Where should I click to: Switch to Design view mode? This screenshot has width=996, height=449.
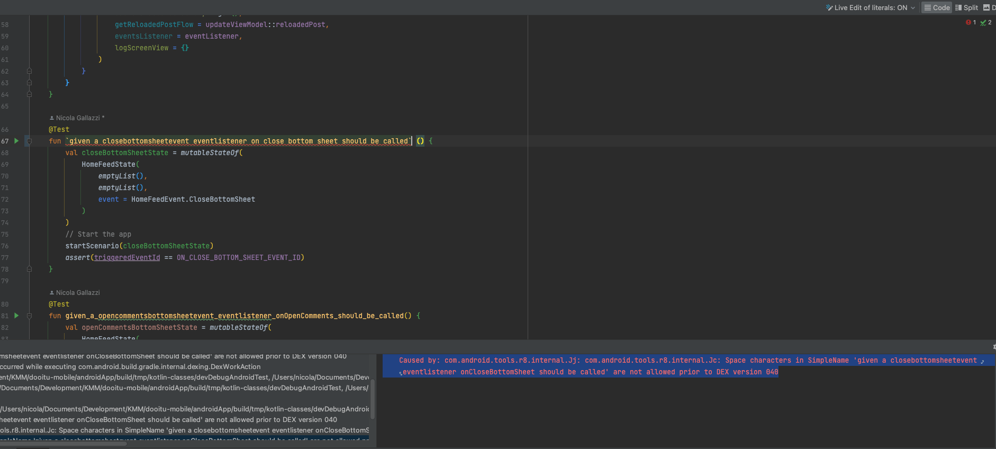[x=989, y=7]
